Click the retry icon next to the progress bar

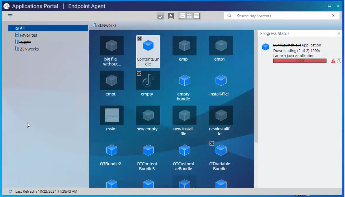pyautogui.click(x=339, y=61)
